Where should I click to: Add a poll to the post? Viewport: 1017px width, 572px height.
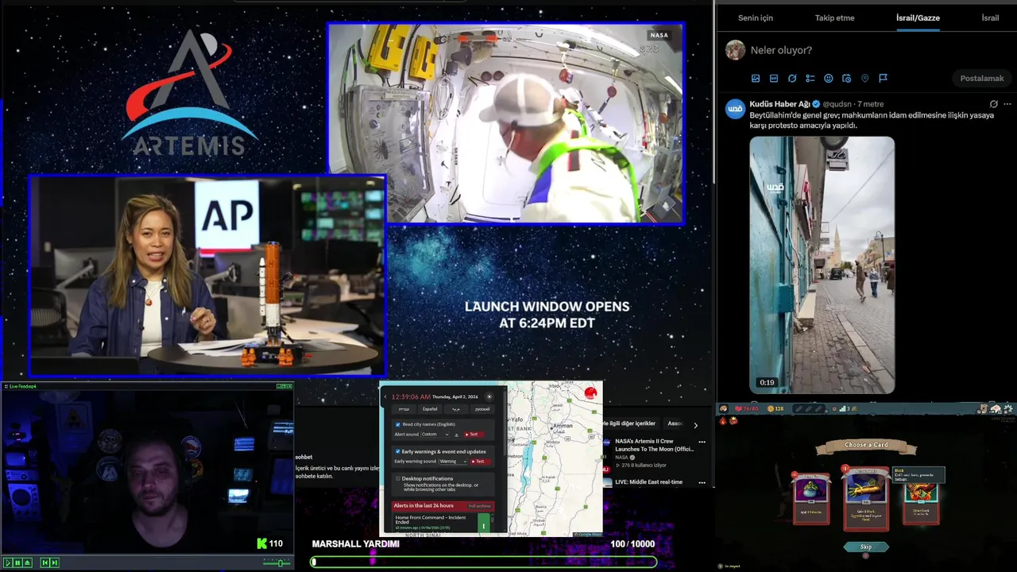point(810,79)
